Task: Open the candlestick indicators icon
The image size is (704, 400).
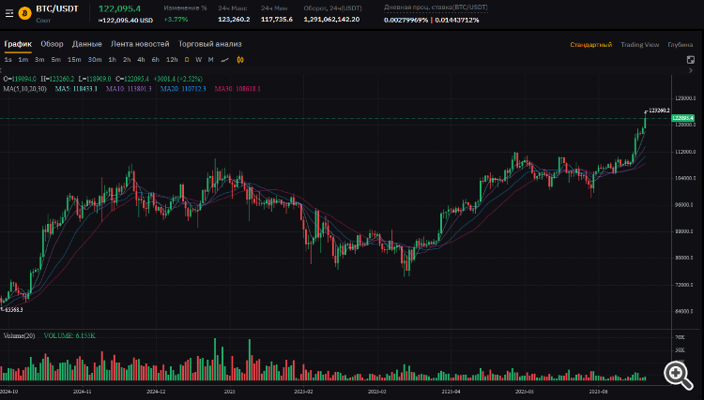Action: [240, 59]
